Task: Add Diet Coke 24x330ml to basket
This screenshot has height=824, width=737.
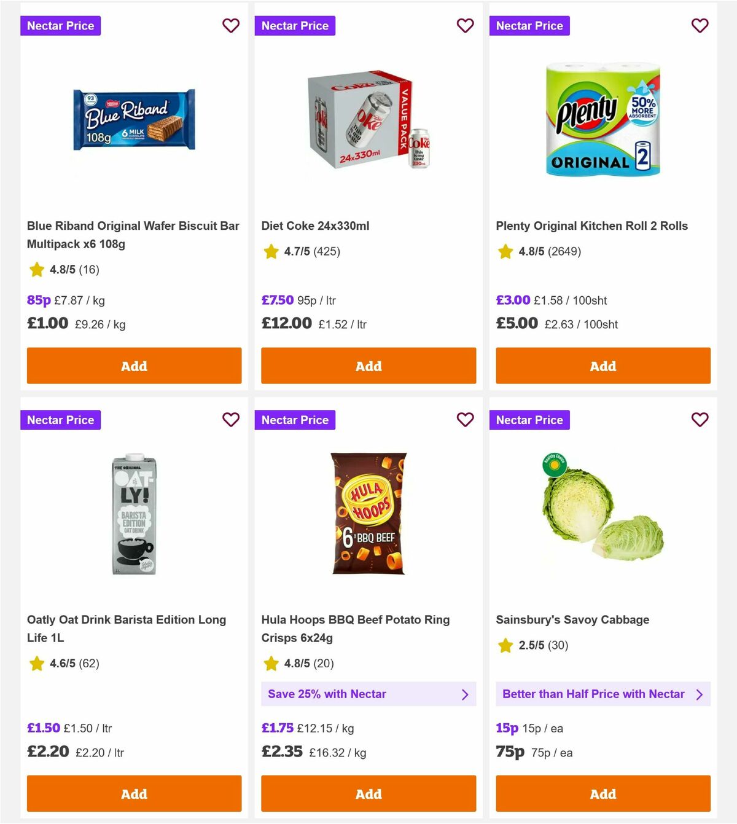Action: click(368, 366)
